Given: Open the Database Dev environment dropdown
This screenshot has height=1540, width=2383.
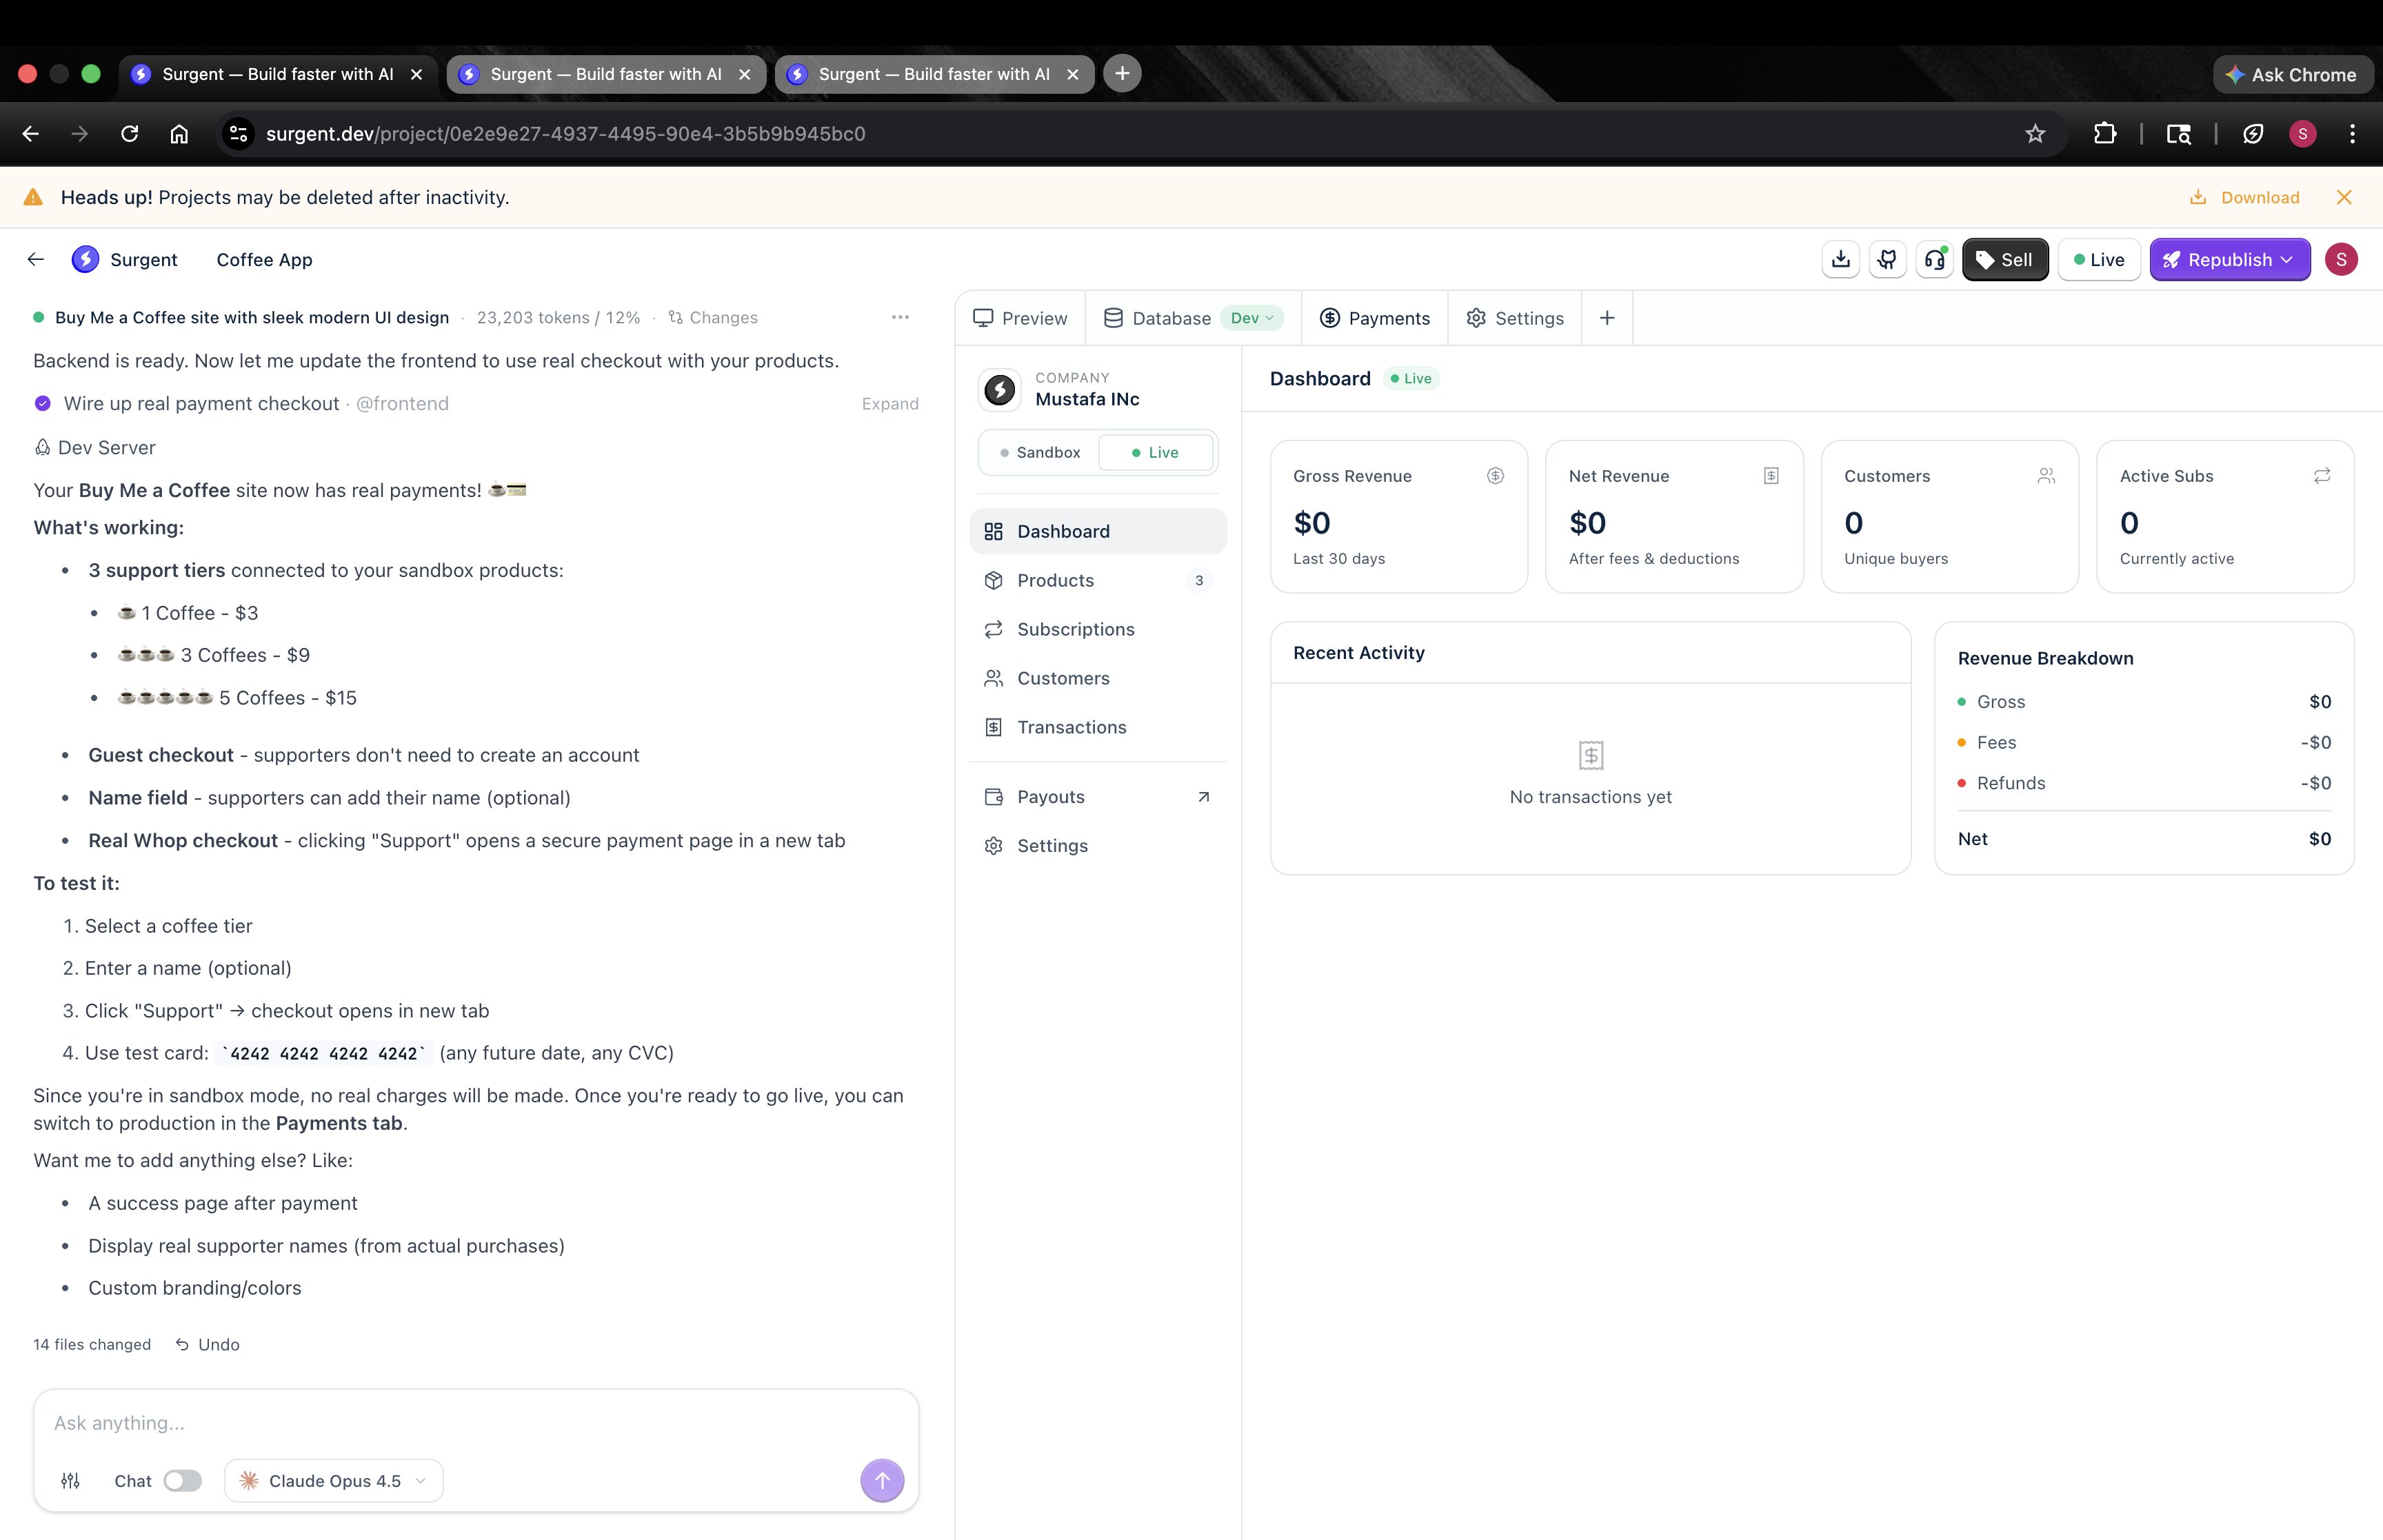Looking at the screenshot, I should pyautogui.click(x=1252, y=318).
